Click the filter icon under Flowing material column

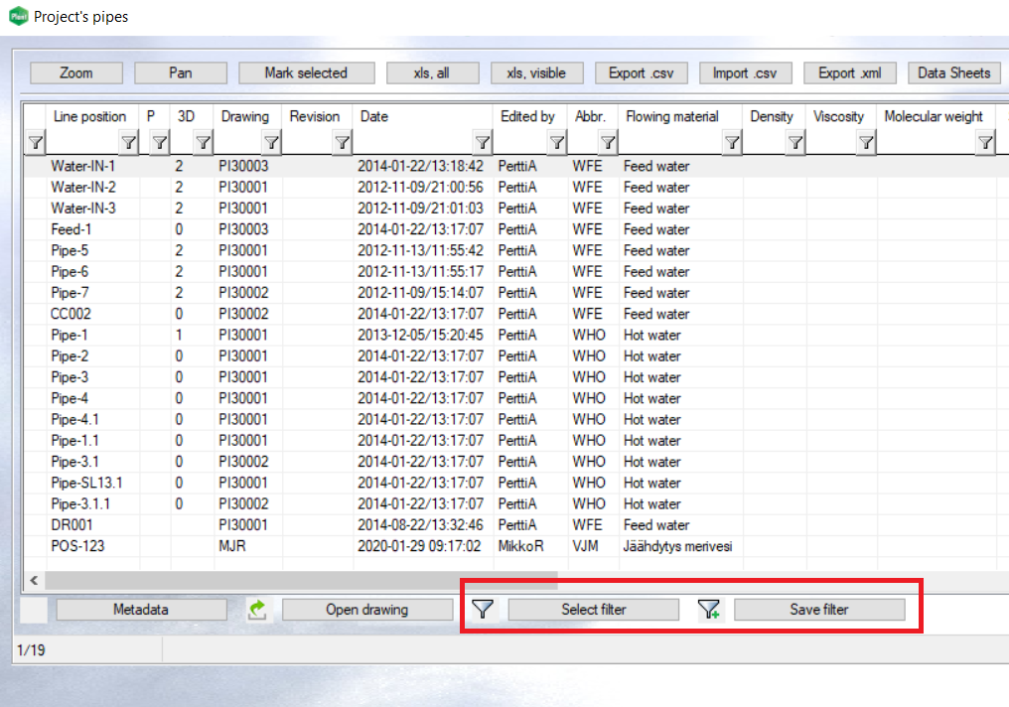coord(731,143)
